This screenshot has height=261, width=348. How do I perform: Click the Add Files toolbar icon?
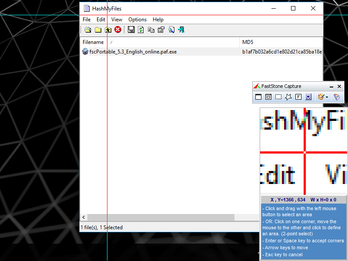point(87,30)
